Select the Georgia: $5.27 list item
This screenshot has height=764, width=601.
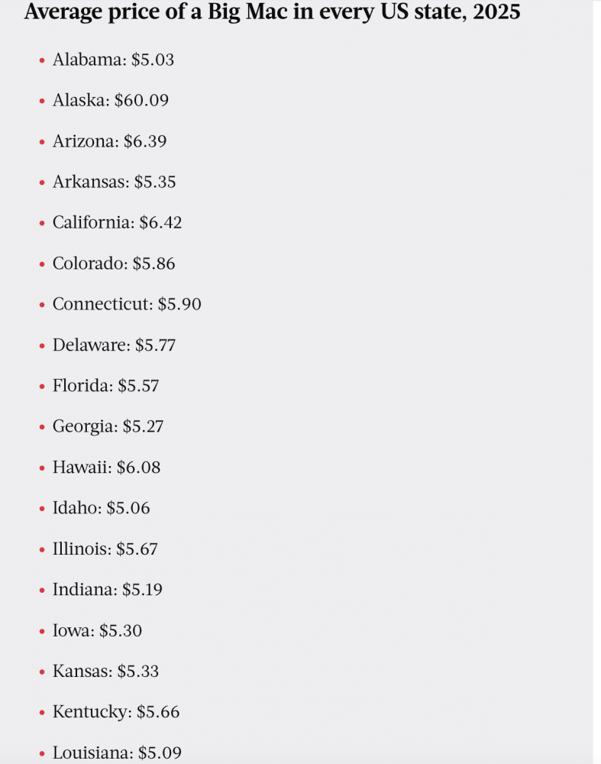tap(108, 426)
